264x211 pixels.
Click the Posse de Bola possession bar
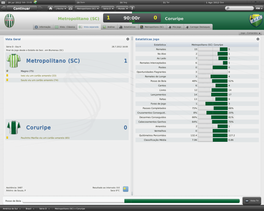(131, 201)
